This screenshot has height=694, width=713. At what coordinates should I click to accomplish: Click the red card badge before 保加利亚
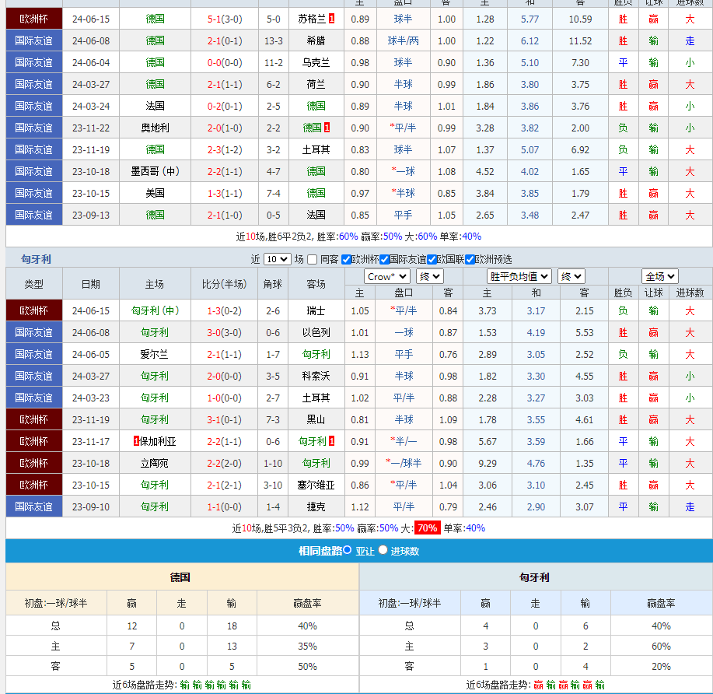click(x=137, y=441)
